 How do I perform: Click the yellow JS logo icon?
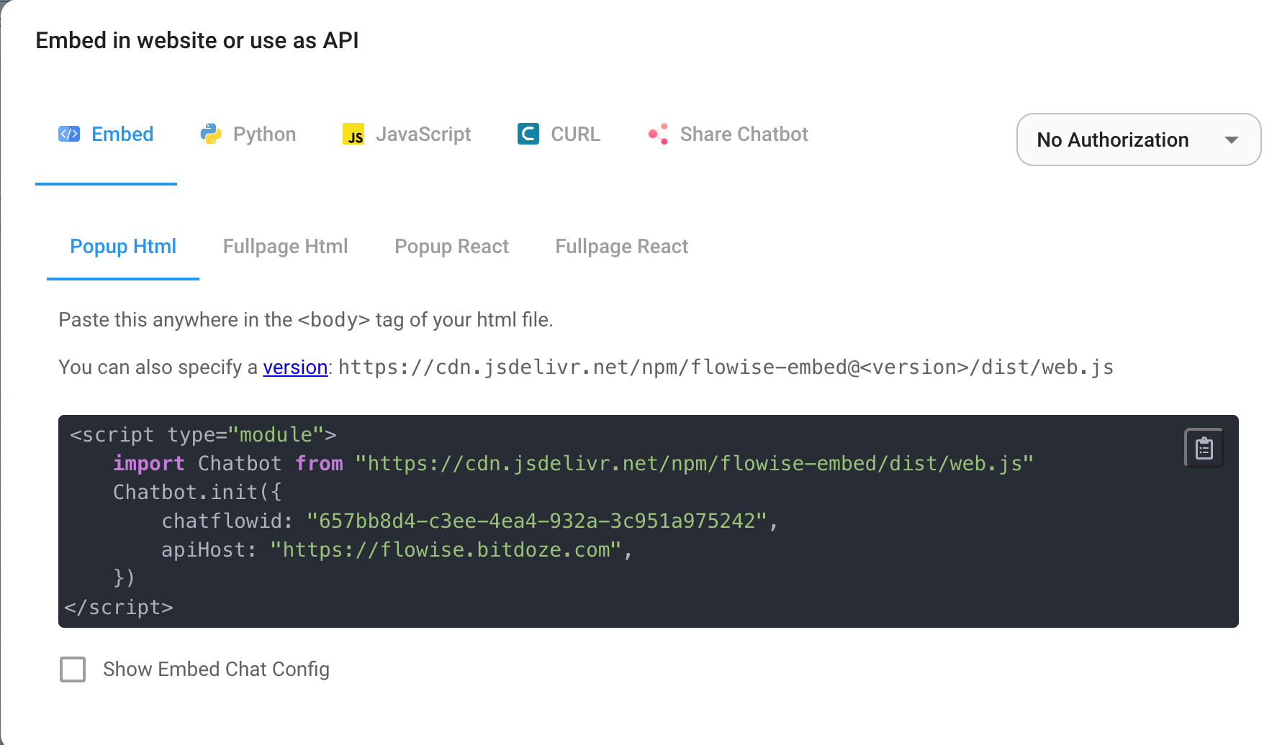pos(353,134)
